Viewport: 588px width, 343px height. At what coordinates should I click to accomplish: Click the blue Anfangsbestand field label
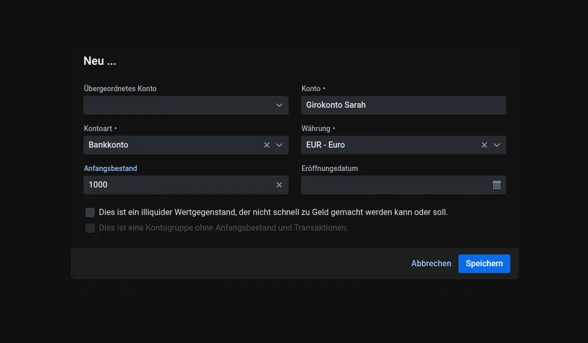tap(110, 168)
